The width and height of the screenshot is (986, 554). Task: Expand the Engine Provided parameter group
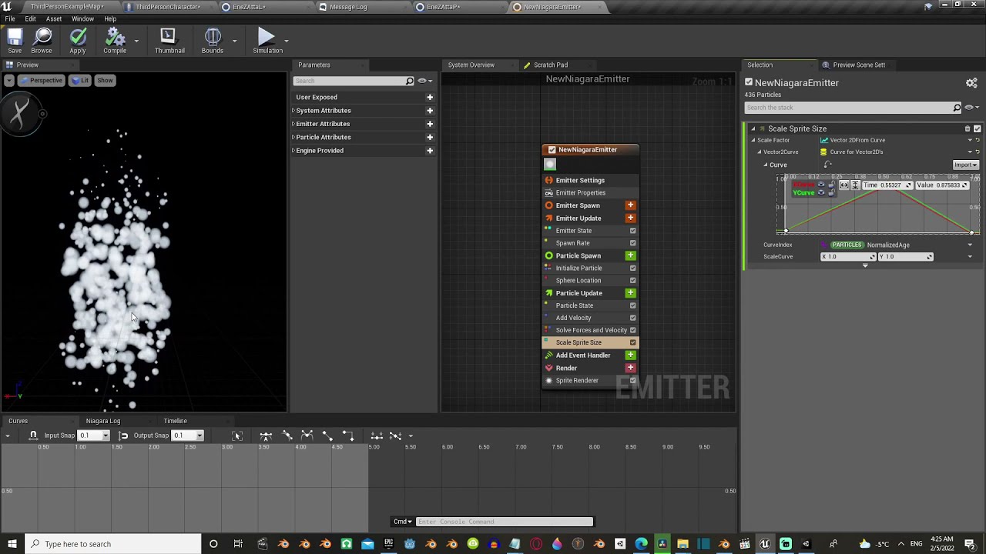293,151
